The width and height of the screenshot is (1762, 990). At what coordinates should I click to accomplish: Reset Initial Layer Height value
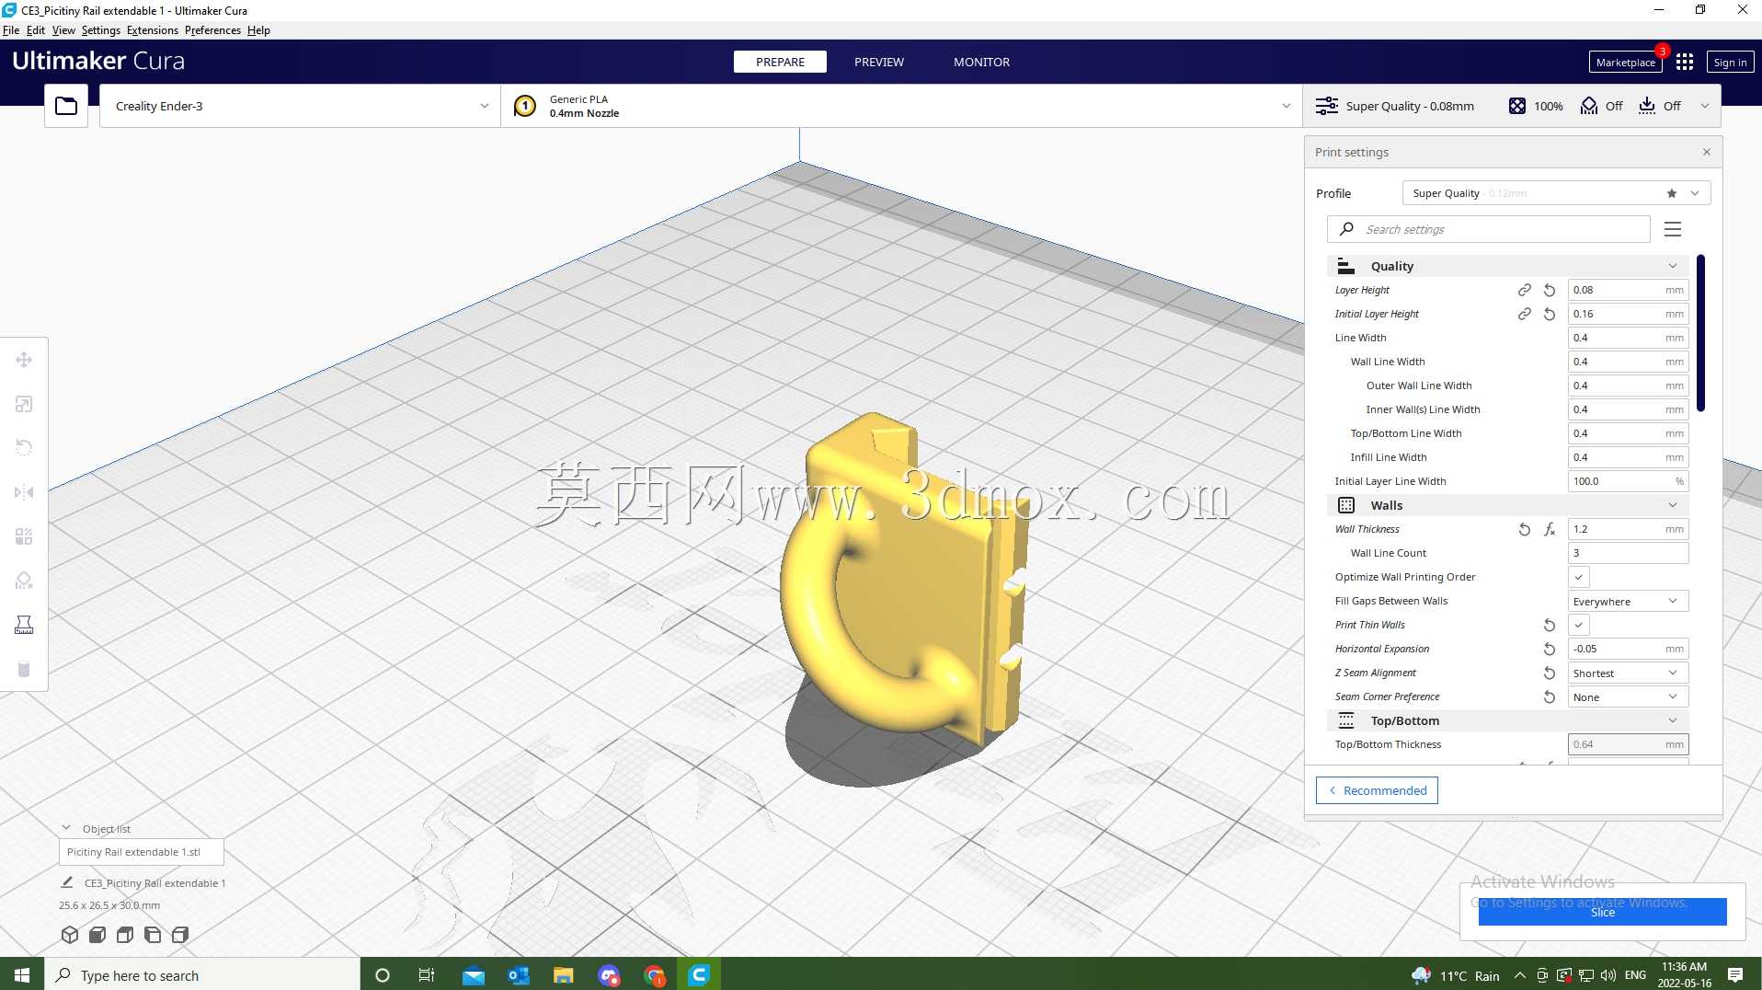pyautogui.click(x=1550, y=314)
